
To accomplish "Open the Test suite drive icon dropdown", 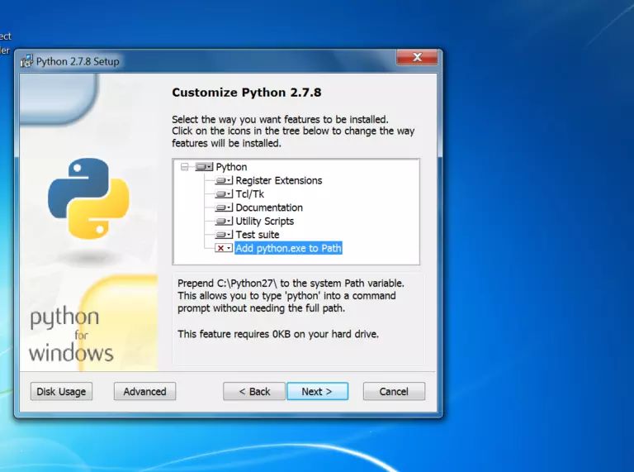I will [x=224, y=235].
